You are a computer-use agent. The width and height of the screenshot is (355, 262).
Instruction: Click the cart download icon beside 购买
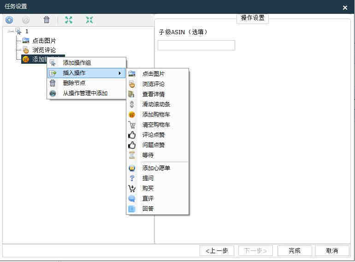tap(132, 189)
